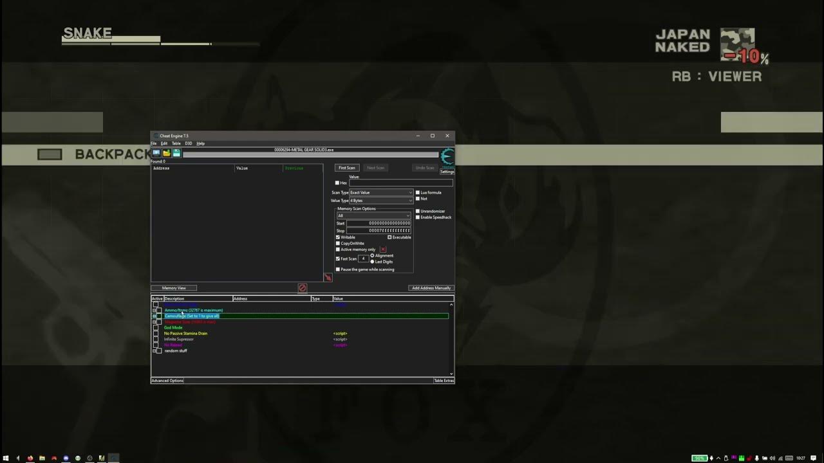Click the taskbar clock showing 10:27
Viewport: 824px width, 463px height.
pyautogui.click(x=801, y=458)
